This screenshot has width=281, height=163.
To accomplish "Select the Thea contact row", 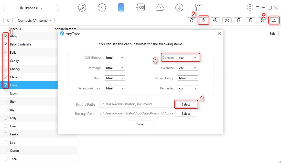I will [39, 159].
